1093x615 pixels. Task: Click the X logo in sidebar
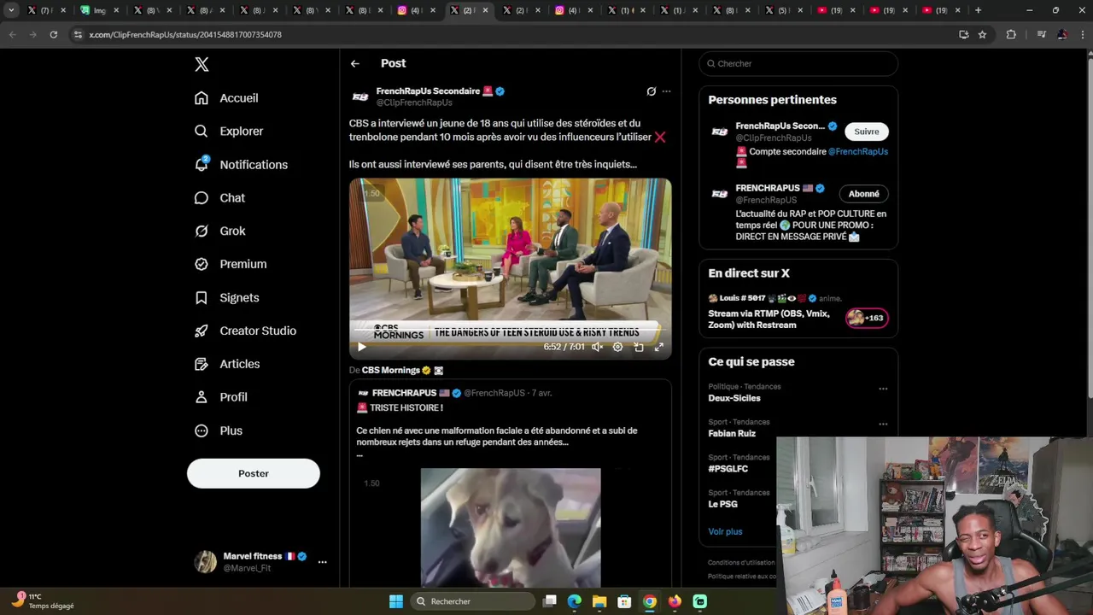[x=202, y=64]
